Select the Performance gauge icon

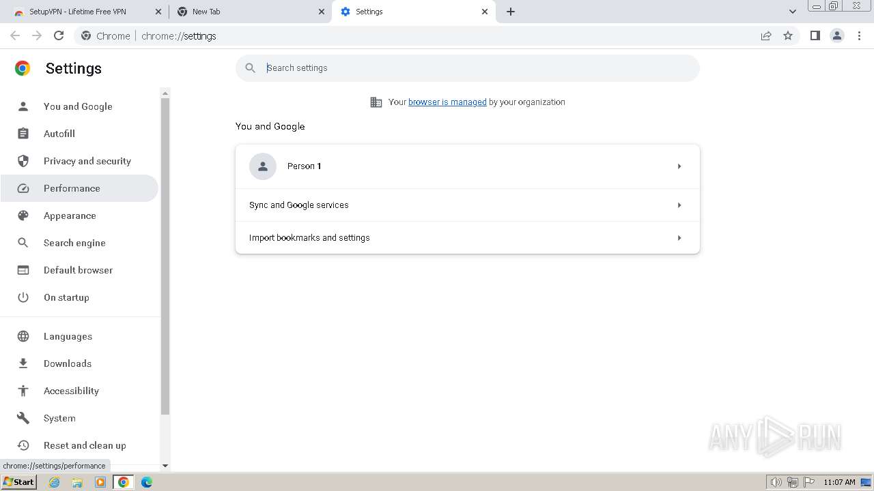tap(23, 188)
